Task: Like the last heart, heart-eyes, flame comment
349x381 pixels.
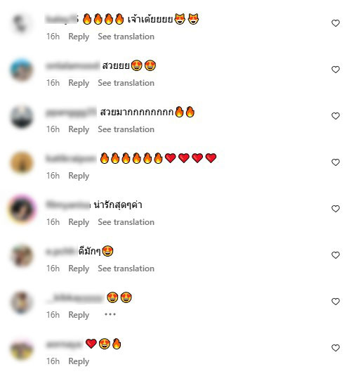Action: coord(336,348)
